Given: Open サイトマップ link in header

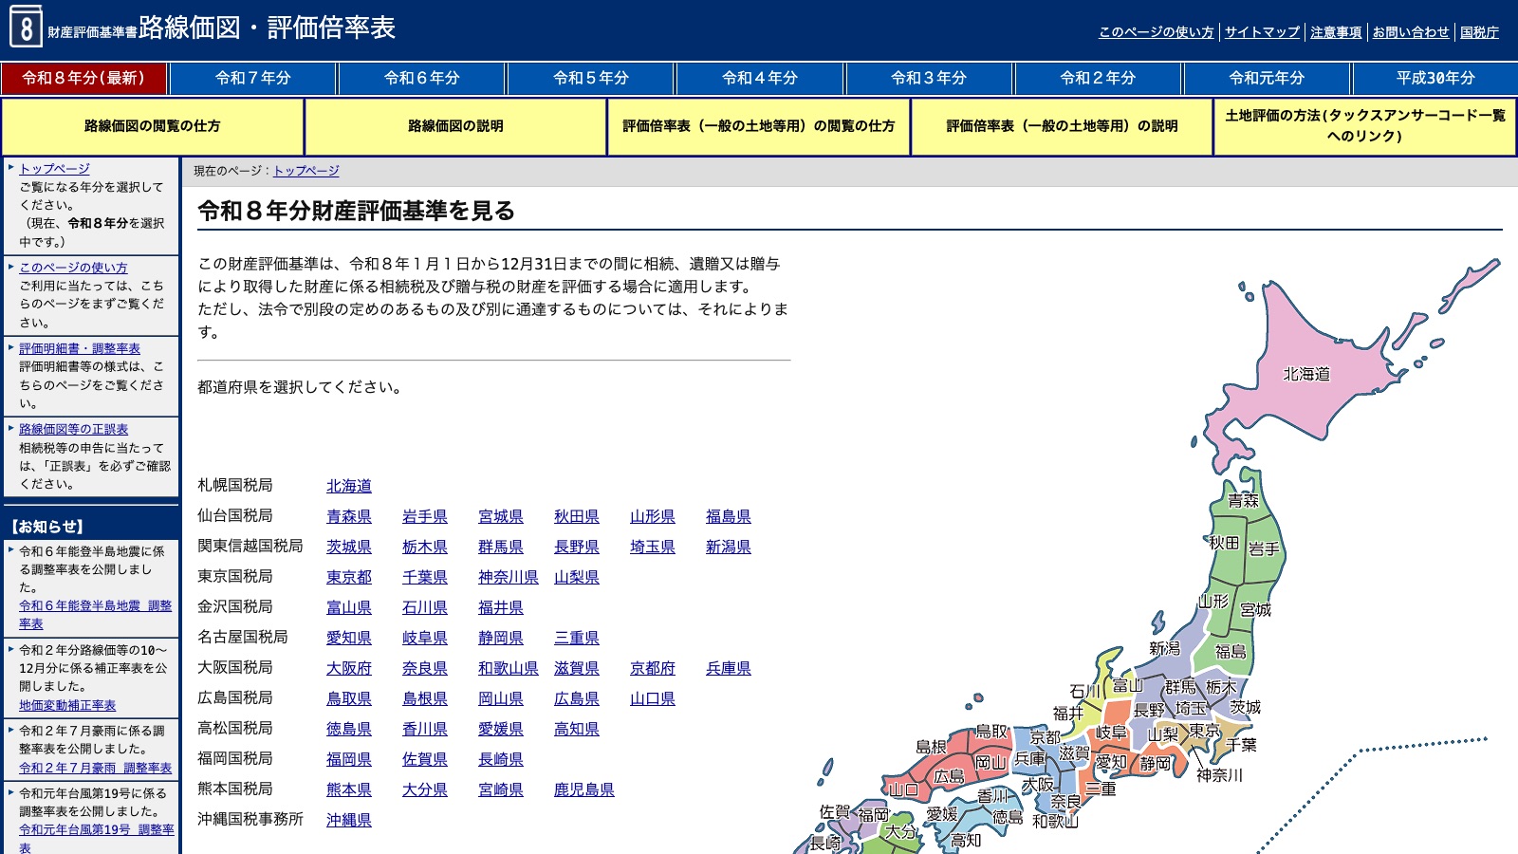Looking at the screenshot, I should click(1262, 32).
